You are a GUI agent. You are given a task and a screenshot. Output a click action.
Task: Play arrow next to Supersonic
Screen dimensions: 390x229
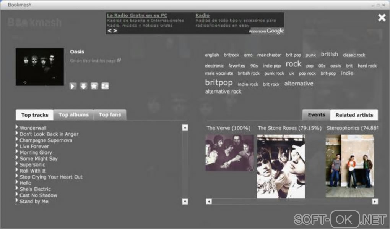[17, 164]
